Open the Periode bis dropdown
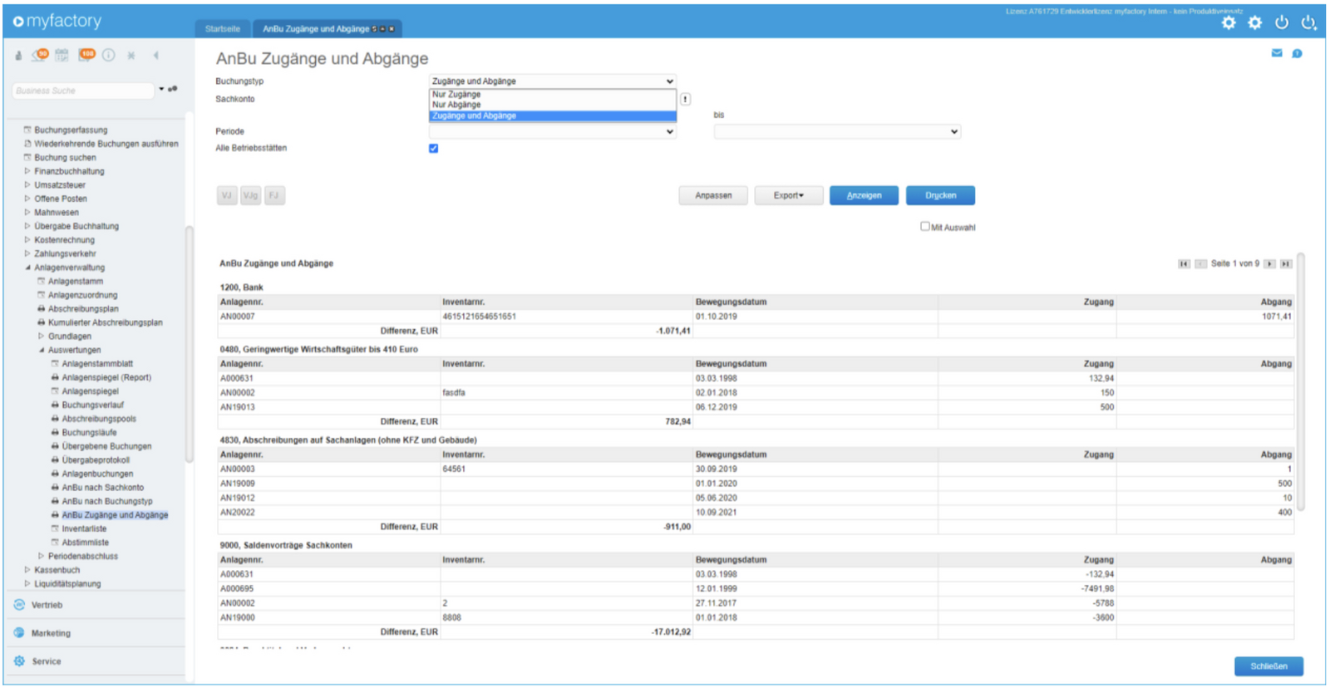Screen dimensions: 1330x688 coord(837,131)
